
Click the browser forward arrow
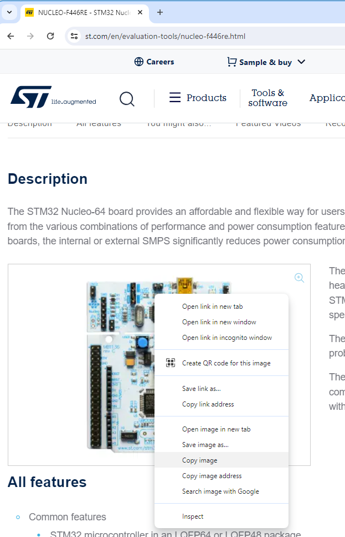pos(30,36)
